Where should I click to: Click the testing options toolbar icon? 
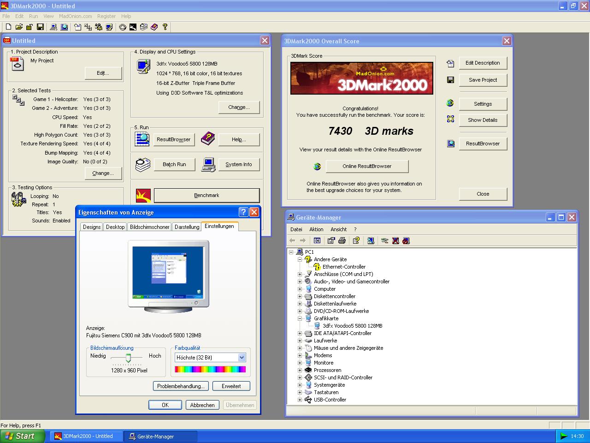(98, 27)
